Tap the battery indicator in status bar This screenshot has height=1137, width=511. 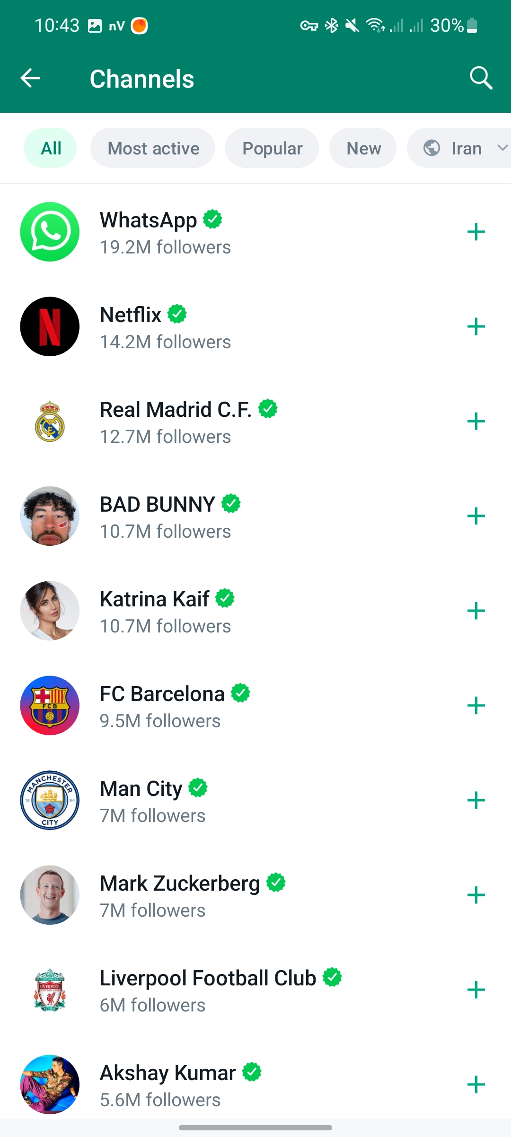click(472, 26)
